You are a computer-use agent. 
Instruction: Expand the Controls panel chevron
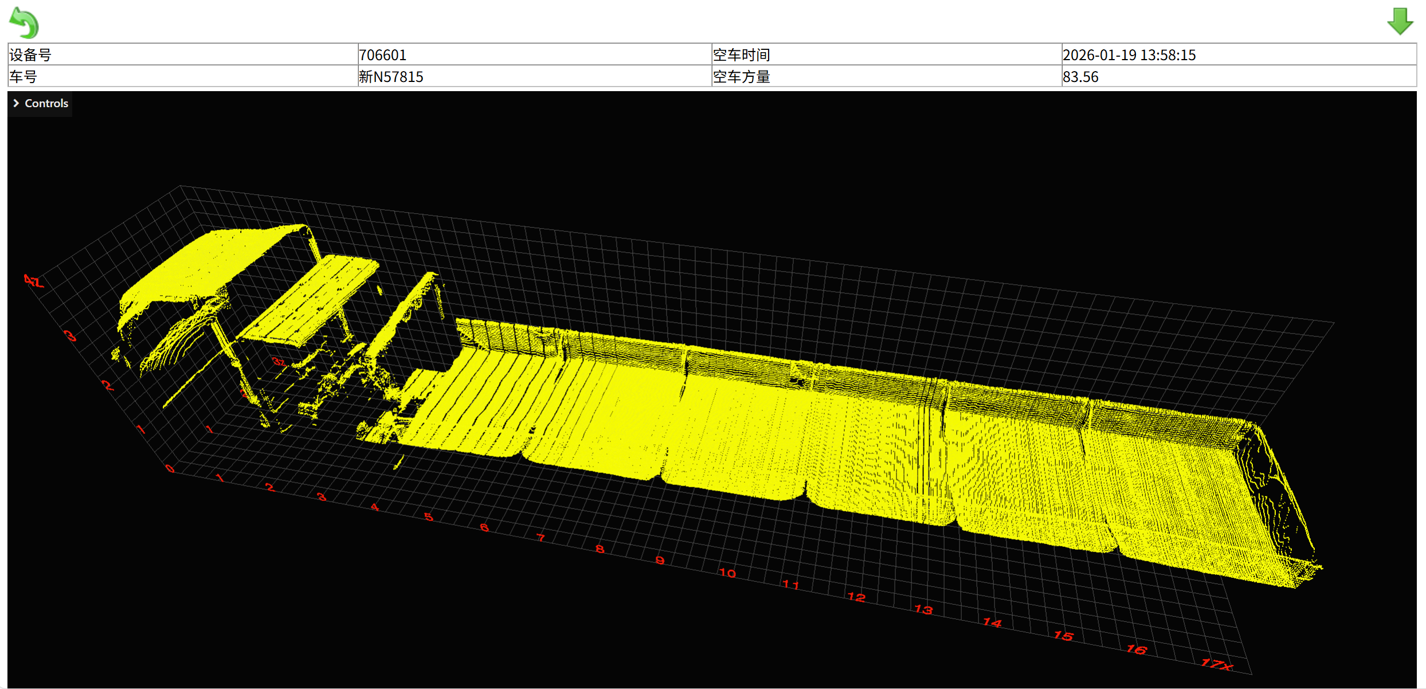(x=17, y=103)
